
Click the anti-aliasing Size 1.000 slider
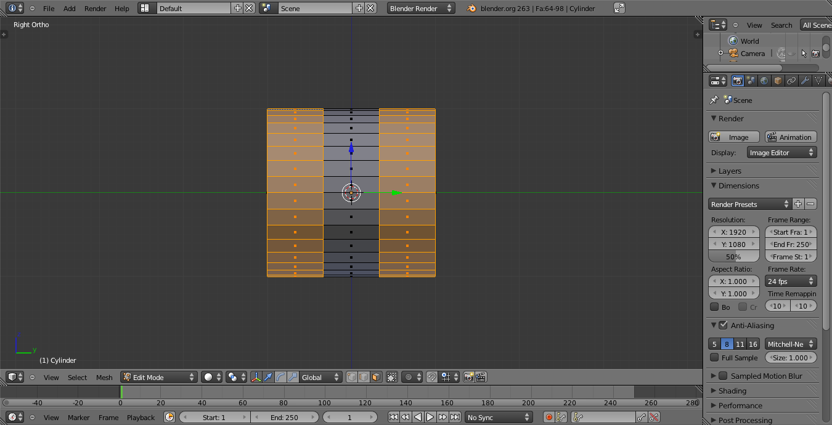click(791, 357)
